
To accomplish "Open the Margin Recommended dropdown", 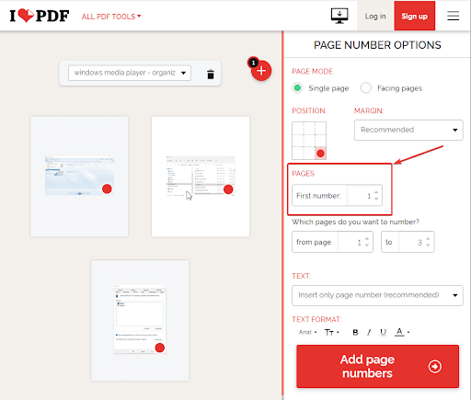I will 408,130.
